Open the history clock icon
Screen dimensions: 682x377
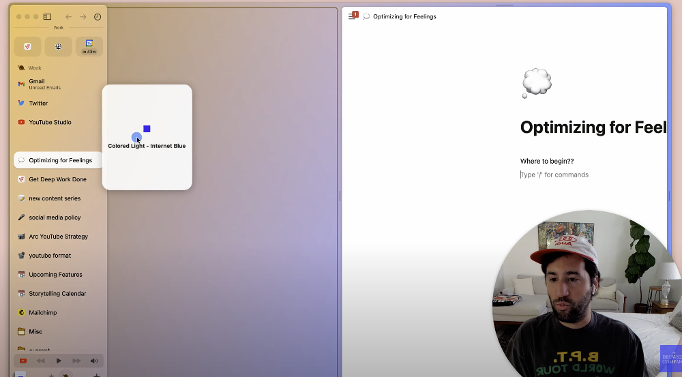pos(98,16)
